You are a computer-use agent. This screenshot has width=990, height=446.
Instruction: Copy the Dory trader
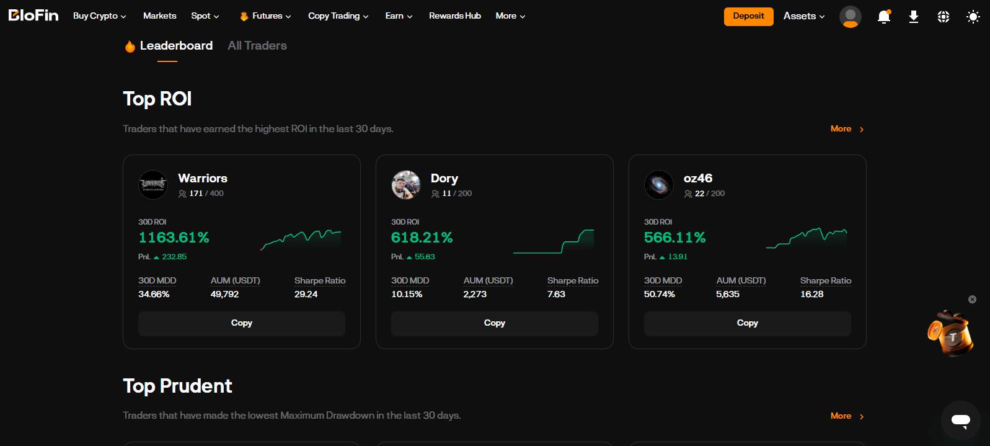495,323
